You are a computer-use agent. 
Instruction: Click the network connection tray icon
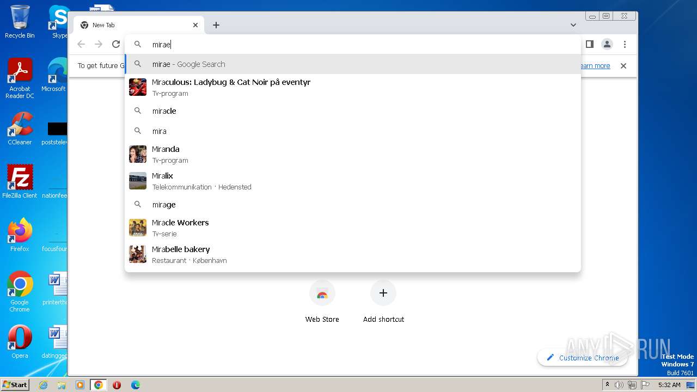(x=632, y=385)
